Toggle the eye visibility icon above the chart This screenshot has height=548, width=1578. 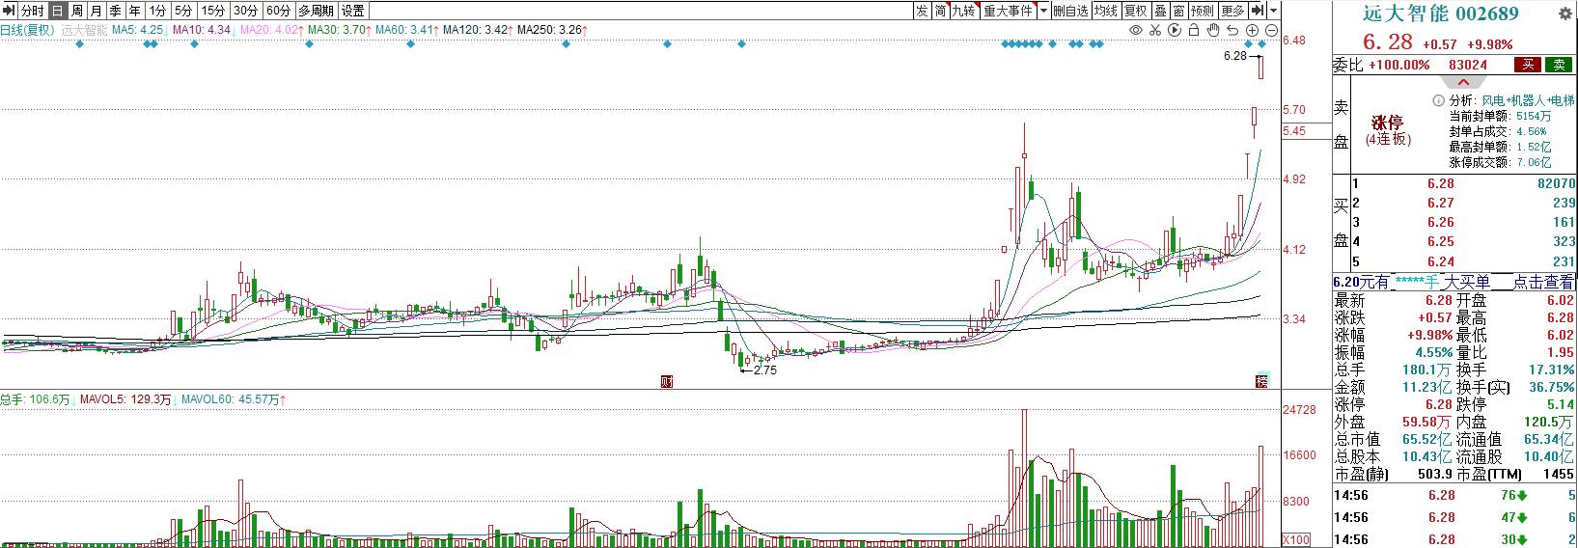pos(1136,30)
